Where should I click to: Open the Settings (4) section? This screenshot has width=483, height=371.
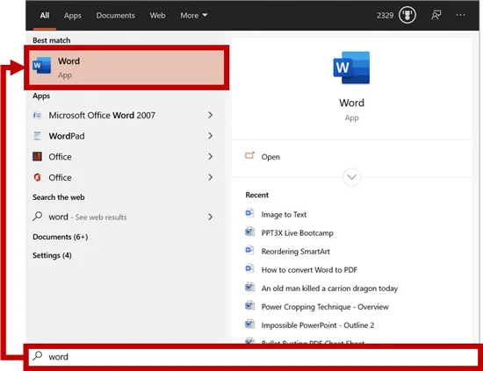pyautogui.click(x=52, y=255)
